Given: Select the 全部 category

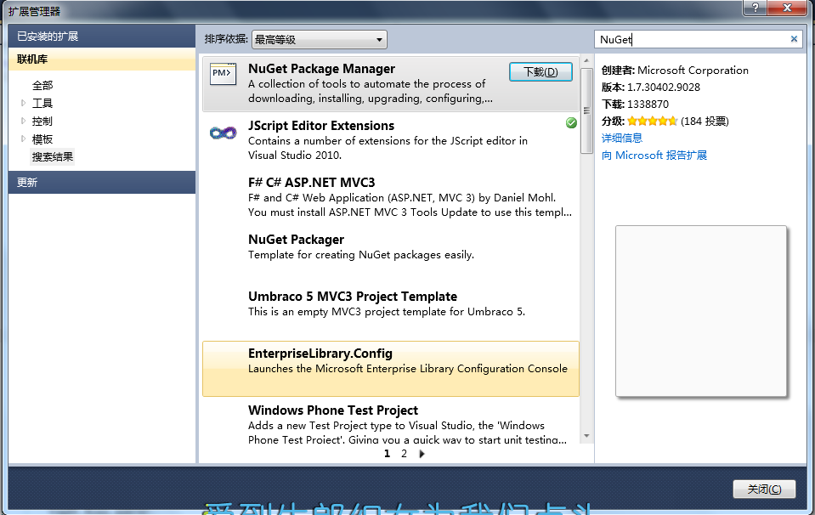Looking at the screenshot, I should (x=42, y=85).
